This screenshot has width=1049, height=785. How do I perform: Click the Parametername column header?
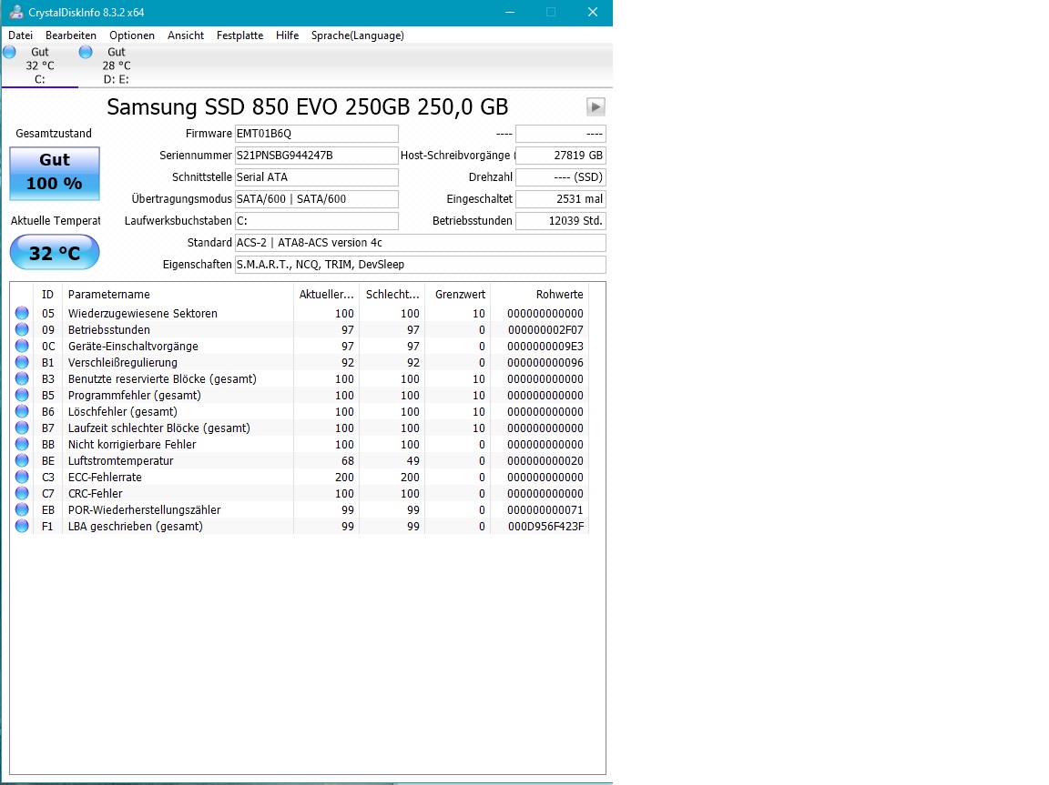178,295
